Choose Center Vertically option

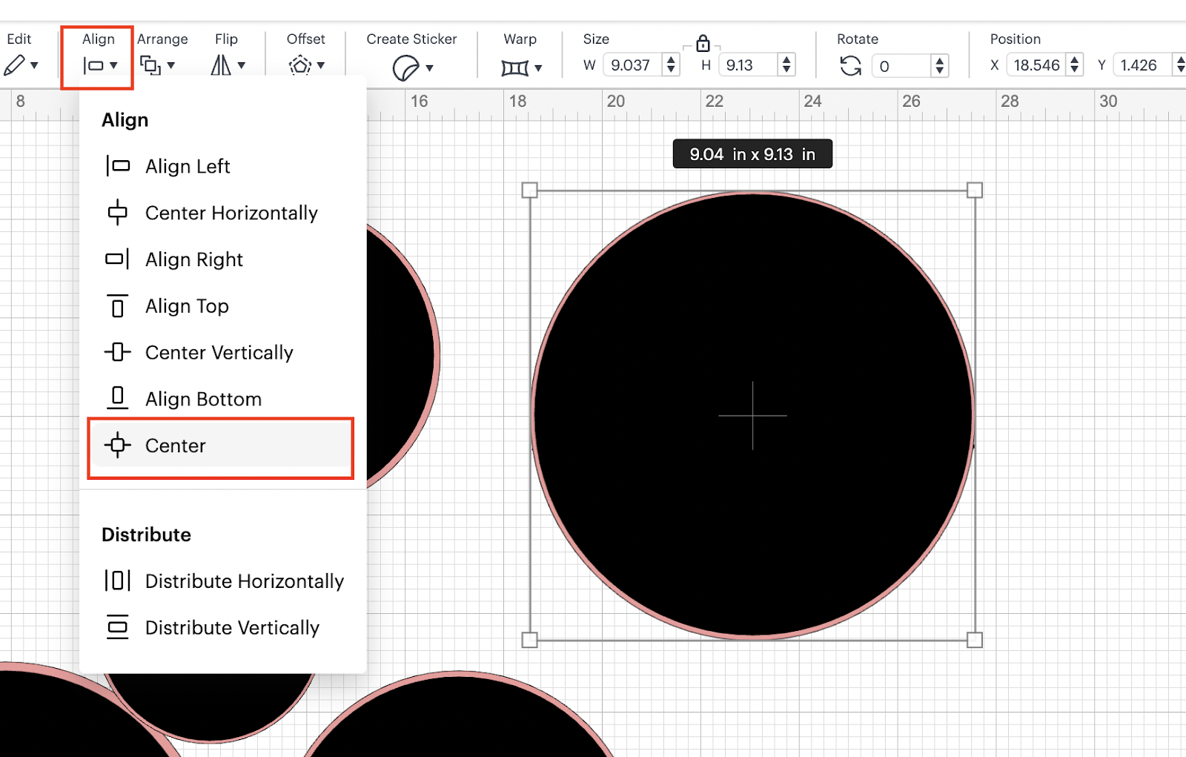[x=222, y=352]
